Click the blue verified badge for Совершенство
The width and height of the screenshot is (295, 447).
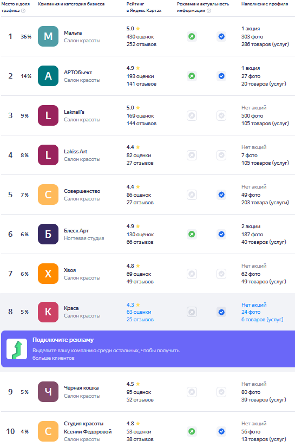click(x=221, y=195)
